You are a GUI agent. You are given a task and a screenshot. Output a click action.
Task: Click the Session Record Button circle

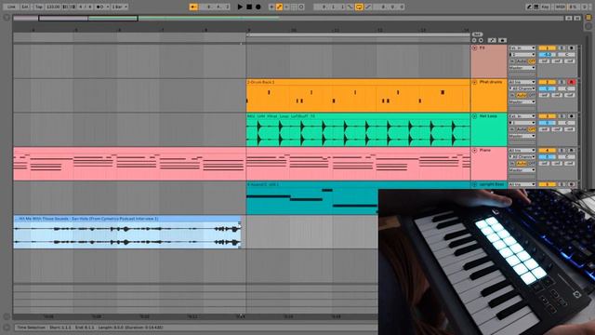click(x=301, y=7)
